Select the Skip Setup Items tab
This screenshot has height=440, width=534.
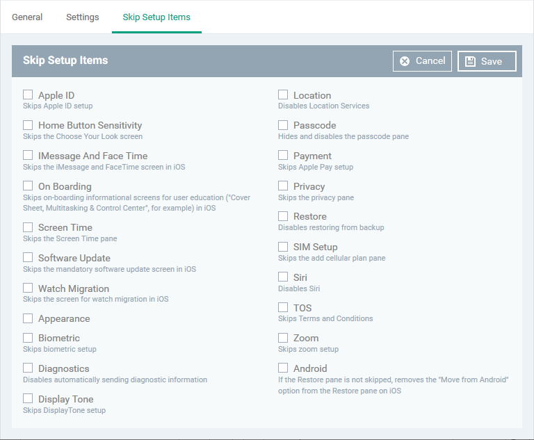pos(156,17)
